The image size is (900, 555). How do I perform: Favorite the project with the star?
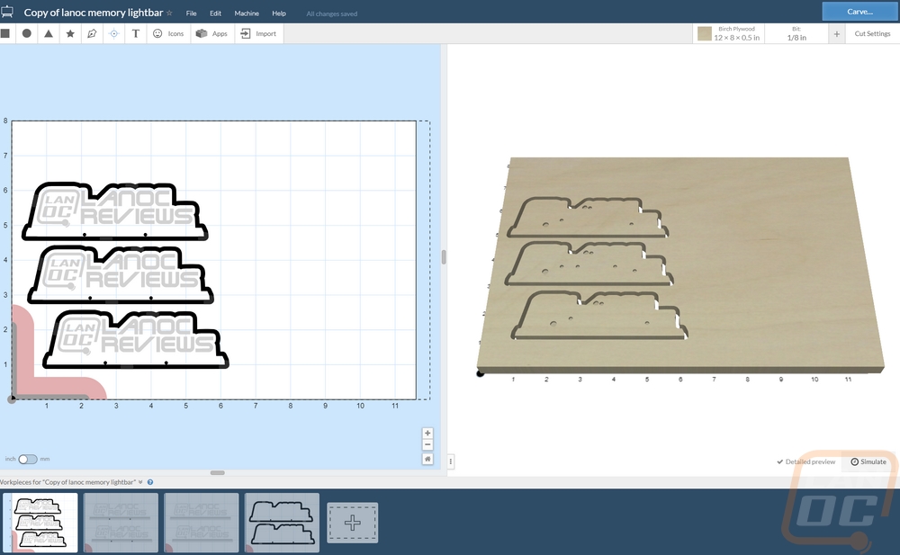(169, 13)
